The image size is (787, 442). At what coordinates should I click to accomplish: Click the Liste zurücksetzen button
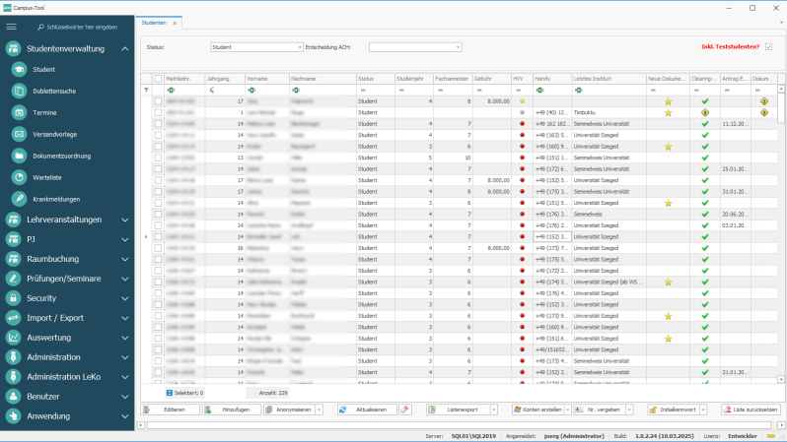pos(751,410)
